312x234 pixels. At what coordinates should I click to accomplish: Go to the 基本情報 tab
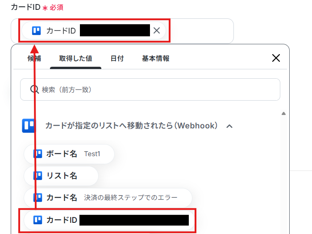click(155, 59)
